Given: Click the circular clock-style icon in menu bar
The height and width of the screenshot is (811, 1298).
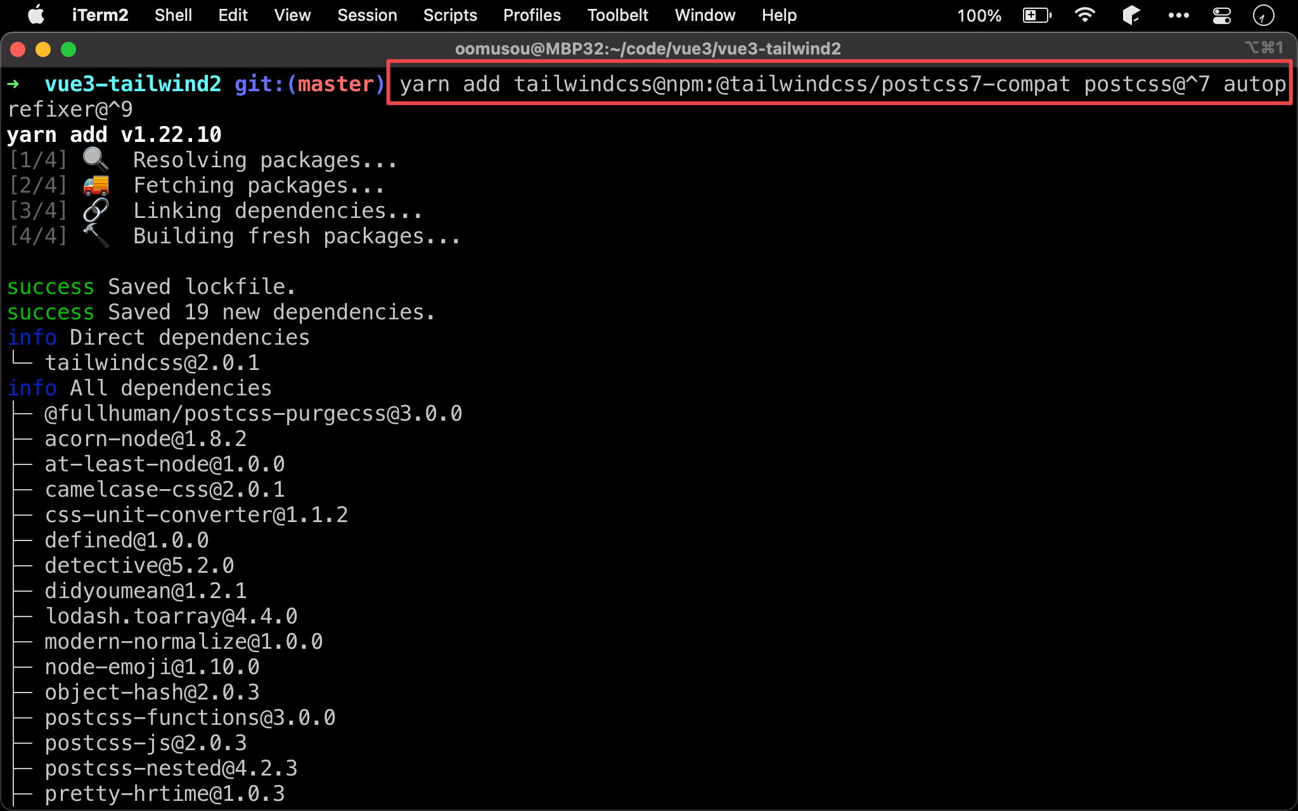Looking at the screenshot, I should click(x=1263, y=15).
